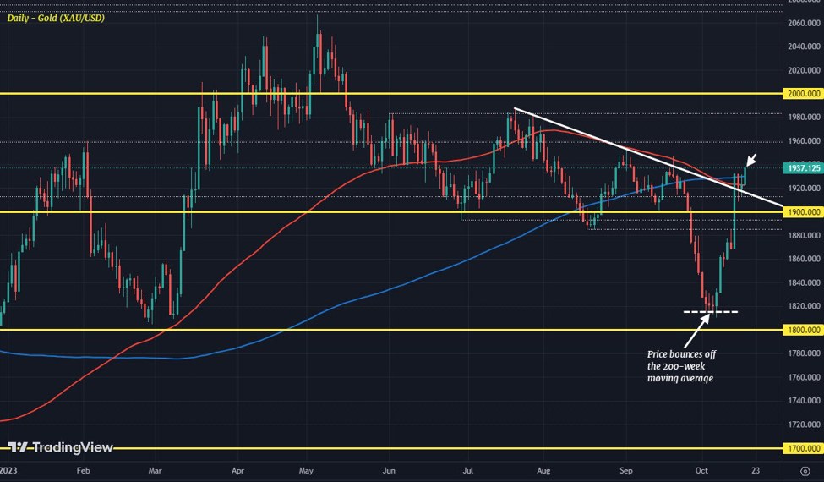Click the 2023 label on time axis
The height and width of the screenshot is (482, 824).
(8, 470)
